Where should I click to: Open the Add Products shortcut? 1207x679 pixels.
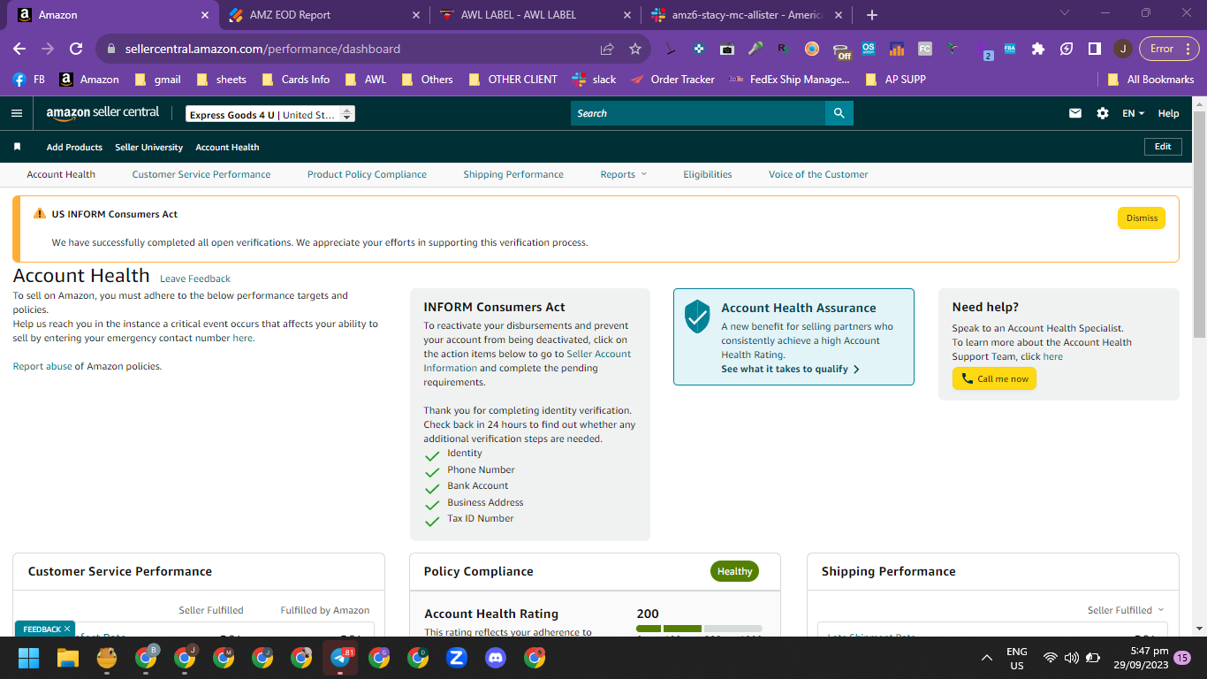pos(74,147)
